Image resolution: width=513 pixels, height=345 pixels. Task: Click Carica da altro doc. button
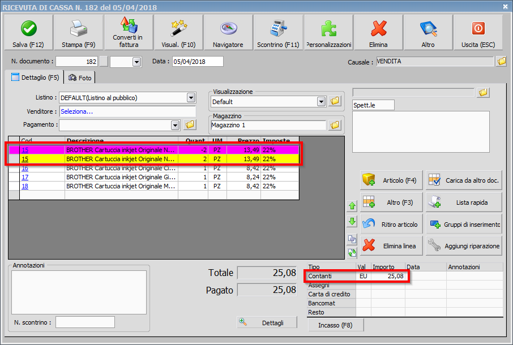[464, 180]
